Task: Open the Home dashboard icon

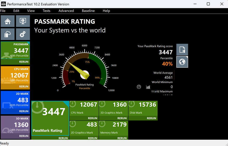Action: 8,21
